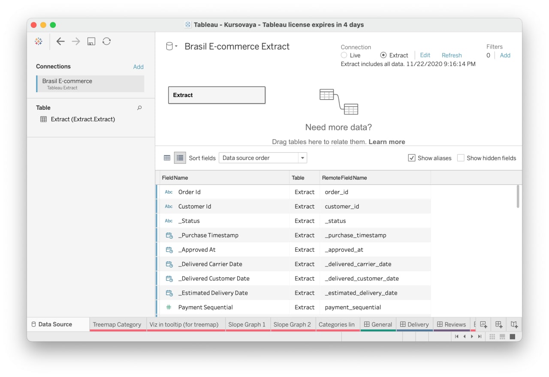Open the Sort fields dropdown
This screenshot has height=377, width=549.
click(263, 158)
